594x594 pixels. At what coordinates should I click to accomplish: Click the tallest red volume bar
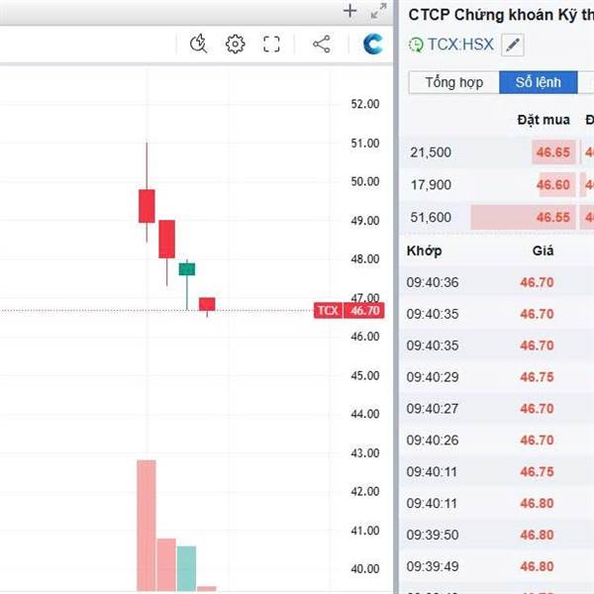point(147,525)
